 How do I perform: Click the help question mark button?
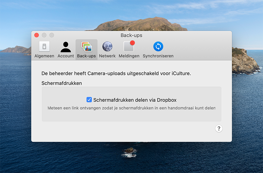click(219, 128)
